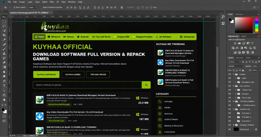
Task: Switch to the Styles tab
Action: 243,36
